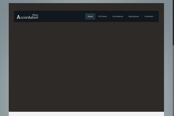Click the dark strip above the navigation bar

pos(86,7)
